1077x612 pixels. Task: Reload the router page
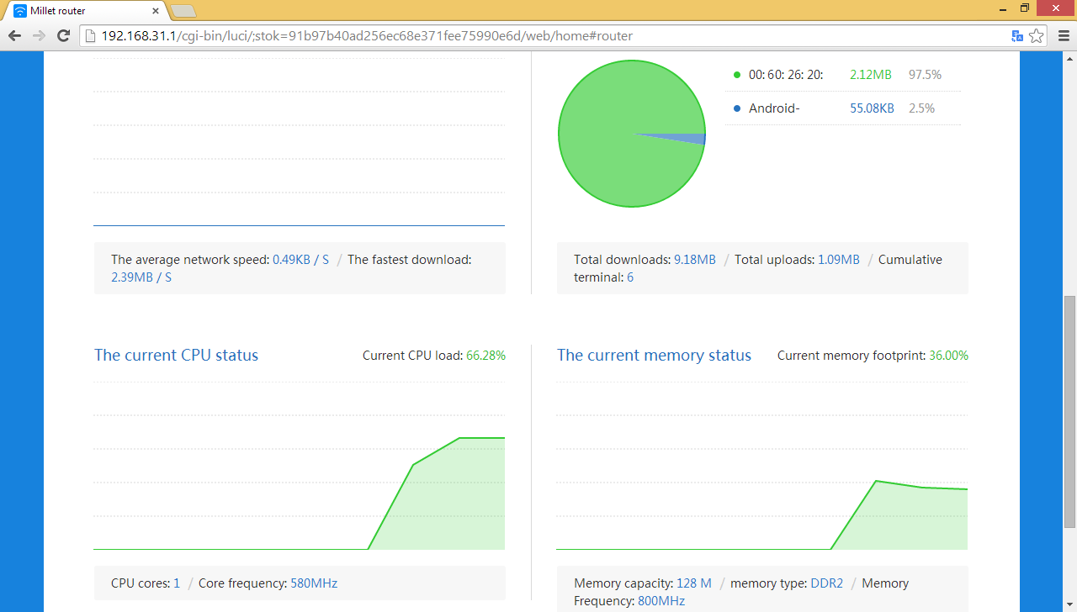click(x=63, y=35)
